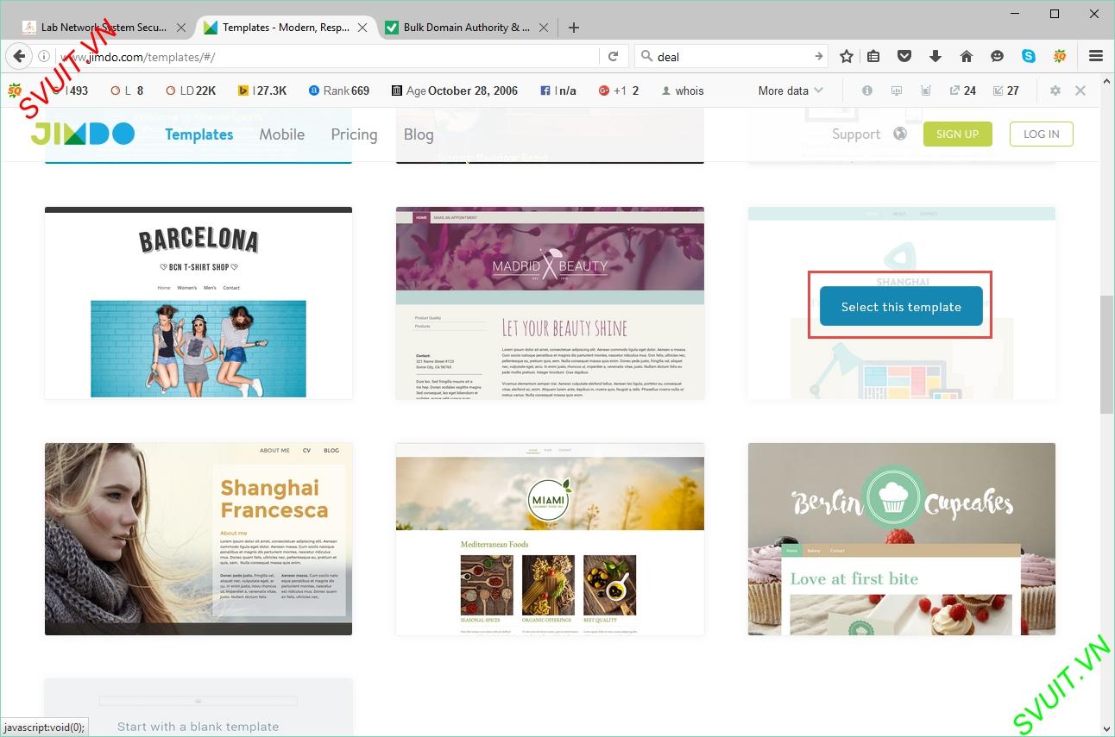
Task: Click external links count 24 icon
Action: (x=963, y=91)
